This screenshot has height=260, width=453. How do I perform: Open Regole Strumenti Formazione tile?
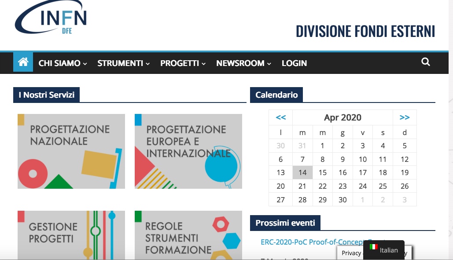click(188, 235)
